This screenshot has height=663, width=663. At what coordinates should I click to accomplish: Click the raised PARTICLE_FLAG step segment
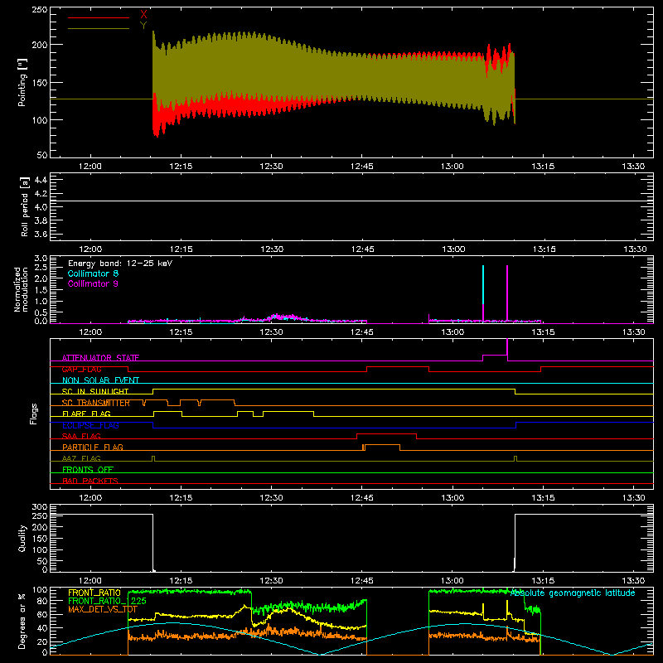coord(382,445)
